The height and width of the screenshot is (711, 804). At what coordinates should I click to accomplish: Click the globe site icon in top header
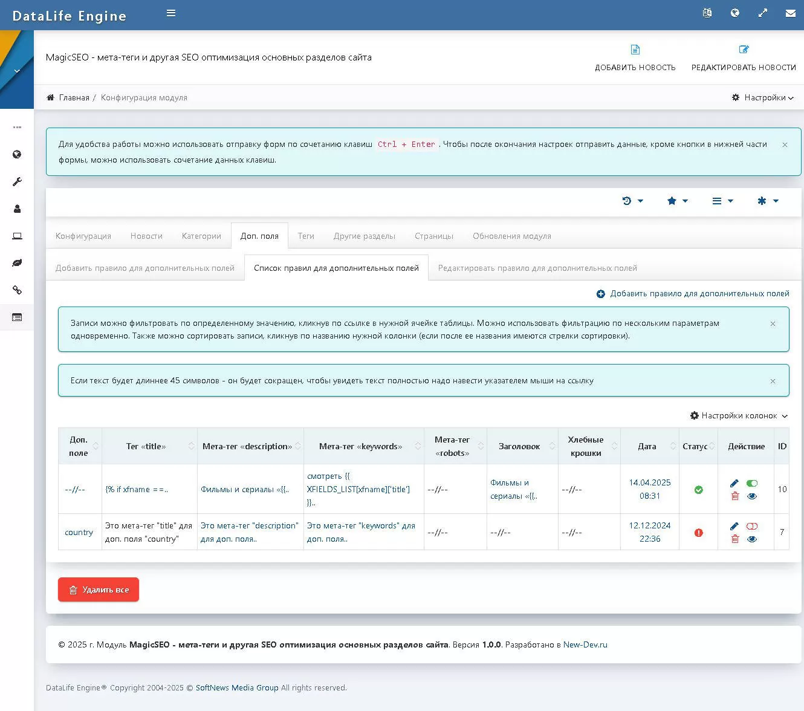[735, 13]
